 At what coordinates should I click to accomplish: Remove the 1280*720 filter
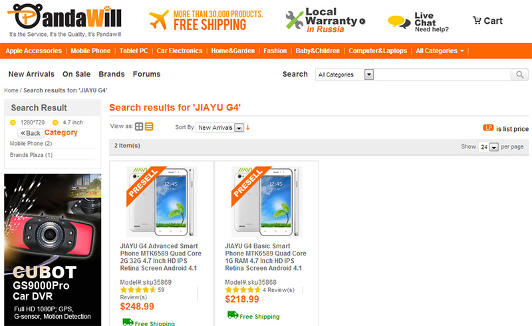13,122
